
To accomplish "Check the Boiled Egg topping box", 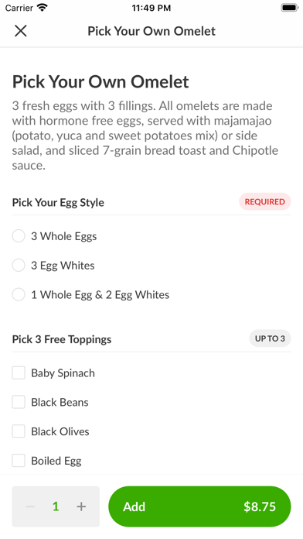I will [x=19, y=461].
